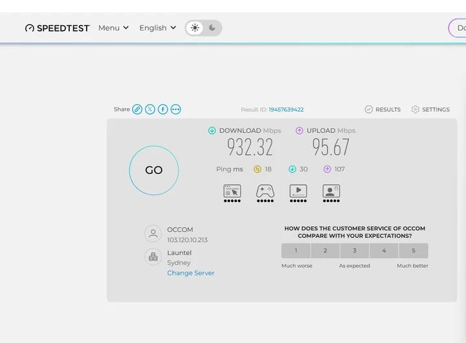The height and width of the screenshot is (343, 466).
Task: Click the Launtel server name
Action: tap(179, 252)
